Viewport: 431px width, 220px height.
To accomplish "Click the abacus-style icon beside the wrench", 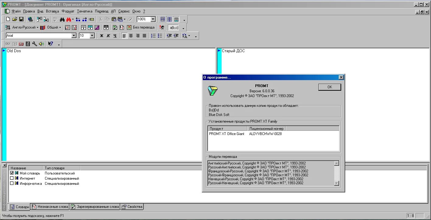I will pyautogui.click(x=28, y=44).
